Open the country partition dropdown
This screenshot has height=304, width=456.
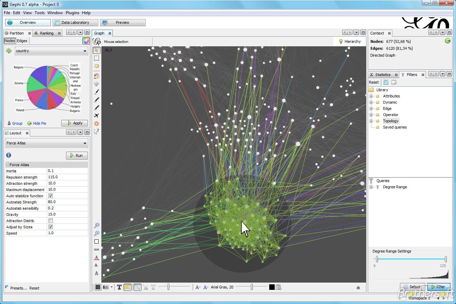tap(51, 51)
